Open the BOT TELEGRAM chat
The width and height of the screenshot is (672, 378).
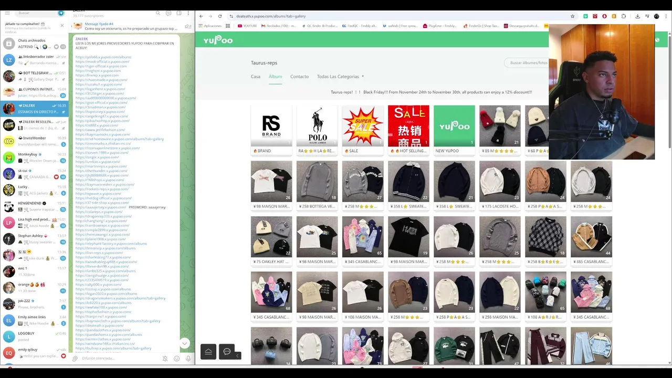point(34,76)
